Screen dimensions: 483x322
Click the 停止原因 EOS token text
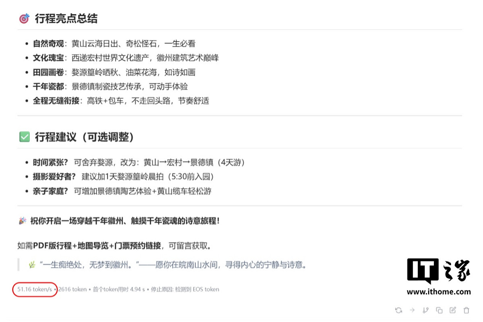(185, 289)
